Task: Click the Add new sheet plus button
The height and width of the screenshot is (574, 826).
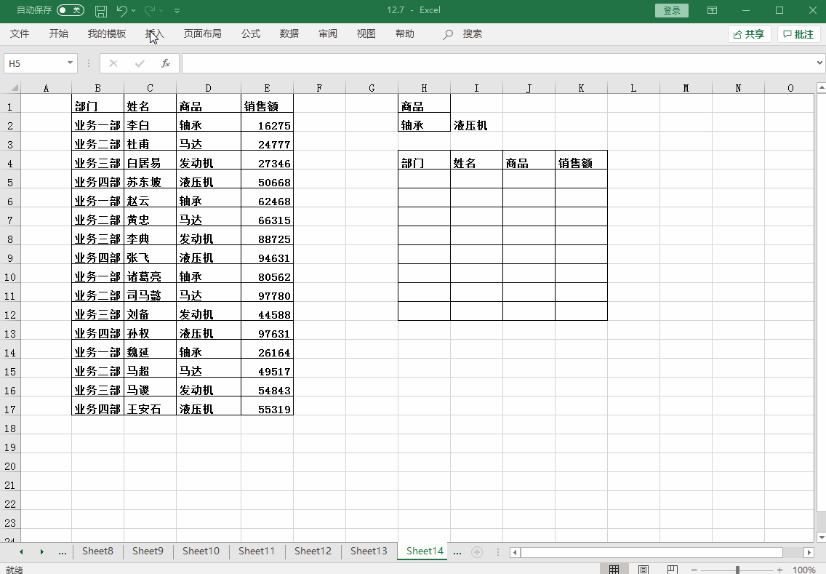Action: coord(477,552)
